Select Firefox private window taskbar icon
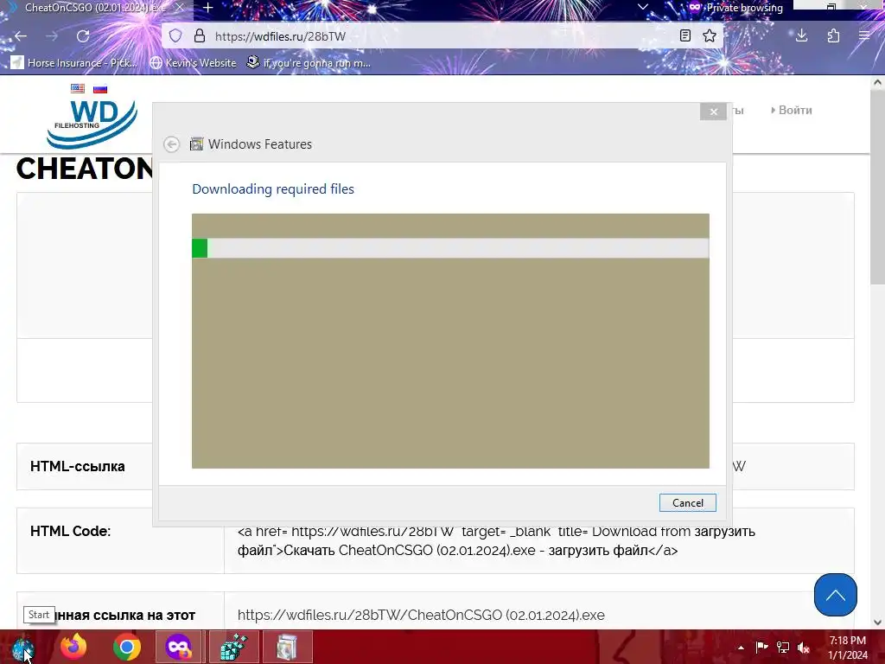This screenshot has height=664, width=885. pos(179,647)
